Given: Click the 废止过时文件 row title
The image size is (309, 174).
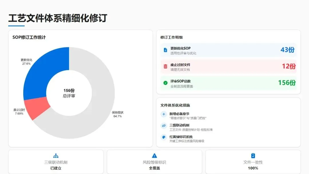Looking at the screenshot, I should point(180,65).
